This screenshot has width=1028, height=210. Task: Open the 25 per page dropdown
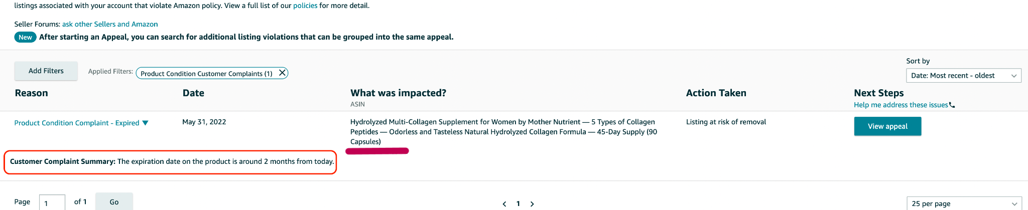tap(964, 203)
